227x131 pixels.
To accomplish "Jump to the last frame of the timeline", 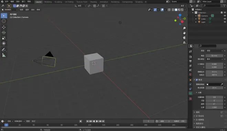I will (103, 121).
